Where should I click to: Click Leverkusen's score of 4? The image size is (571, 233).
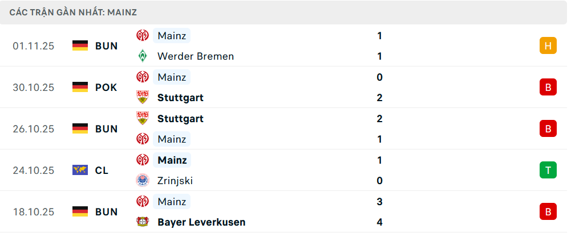coord(379,222)
